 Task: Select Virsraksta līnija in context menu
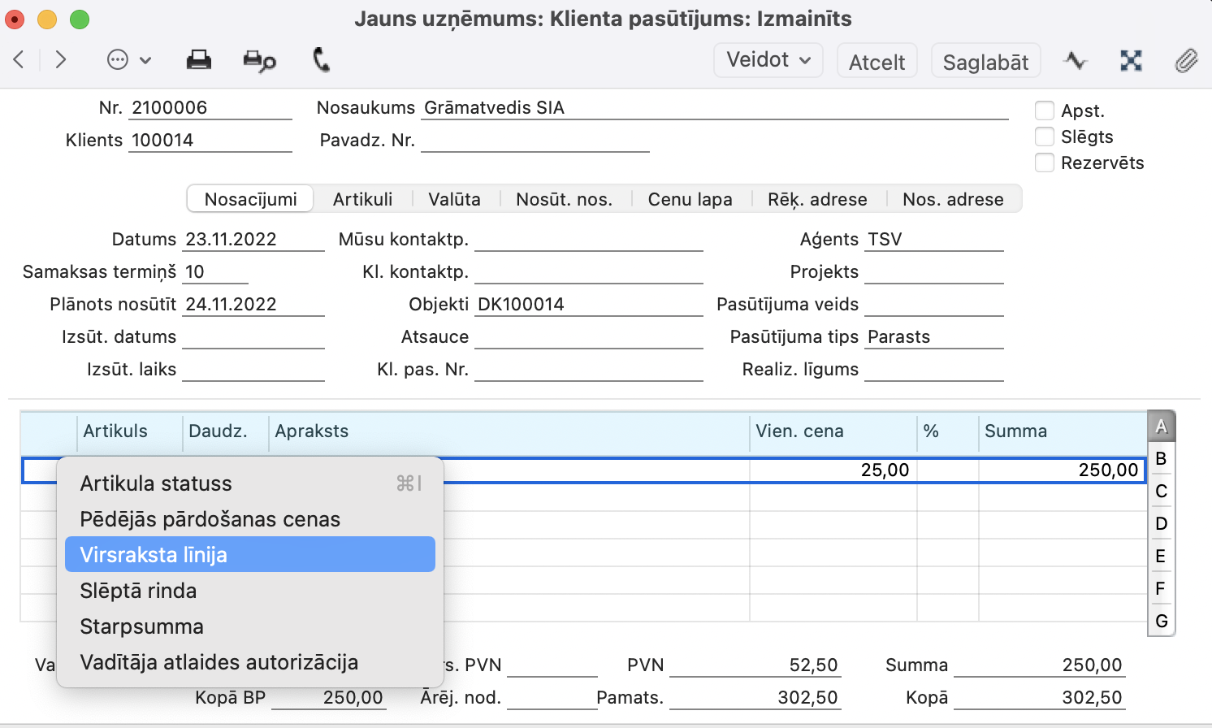point(249,555)
